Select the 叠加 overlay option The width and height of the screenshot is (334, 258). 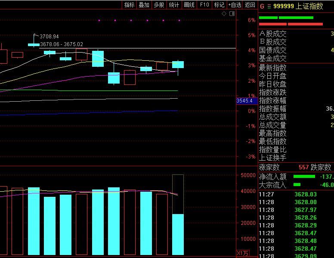pos(144,5)
